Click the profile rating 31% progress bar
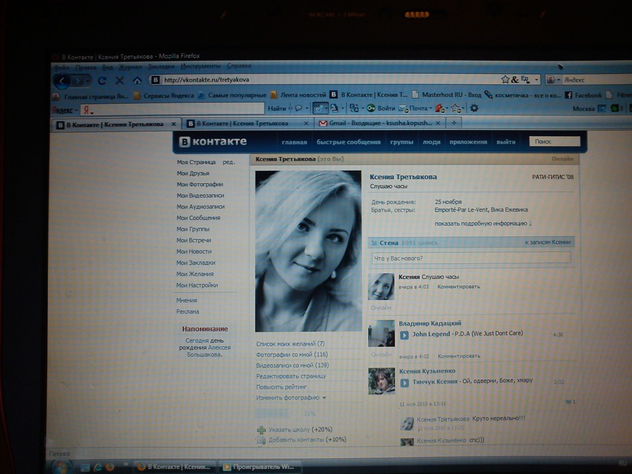 285,414
